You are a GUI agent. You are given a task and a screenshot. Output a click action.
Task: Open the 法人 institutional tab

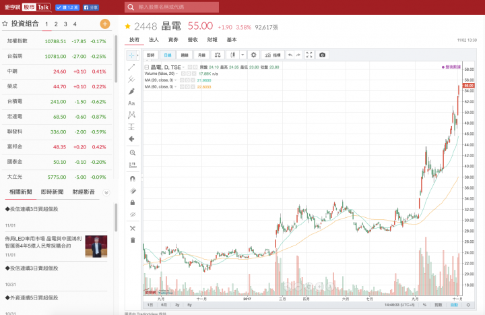point(154,40)
